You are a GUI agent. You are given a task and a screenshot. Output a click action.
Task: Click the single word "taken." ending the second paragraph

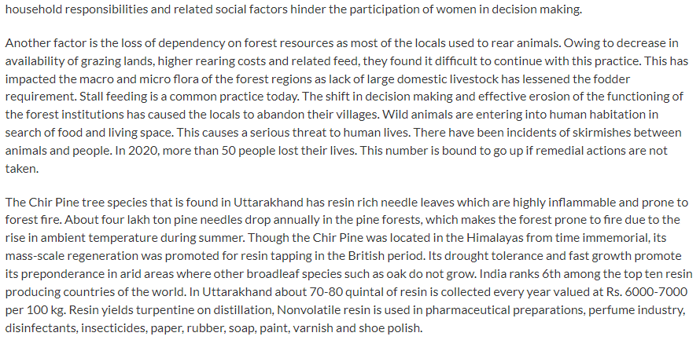pyautogui.click(x=22, y=168)
